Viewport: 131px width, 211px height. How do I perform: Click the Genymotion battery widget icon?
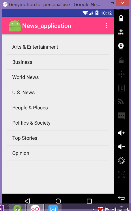[121, 18]
